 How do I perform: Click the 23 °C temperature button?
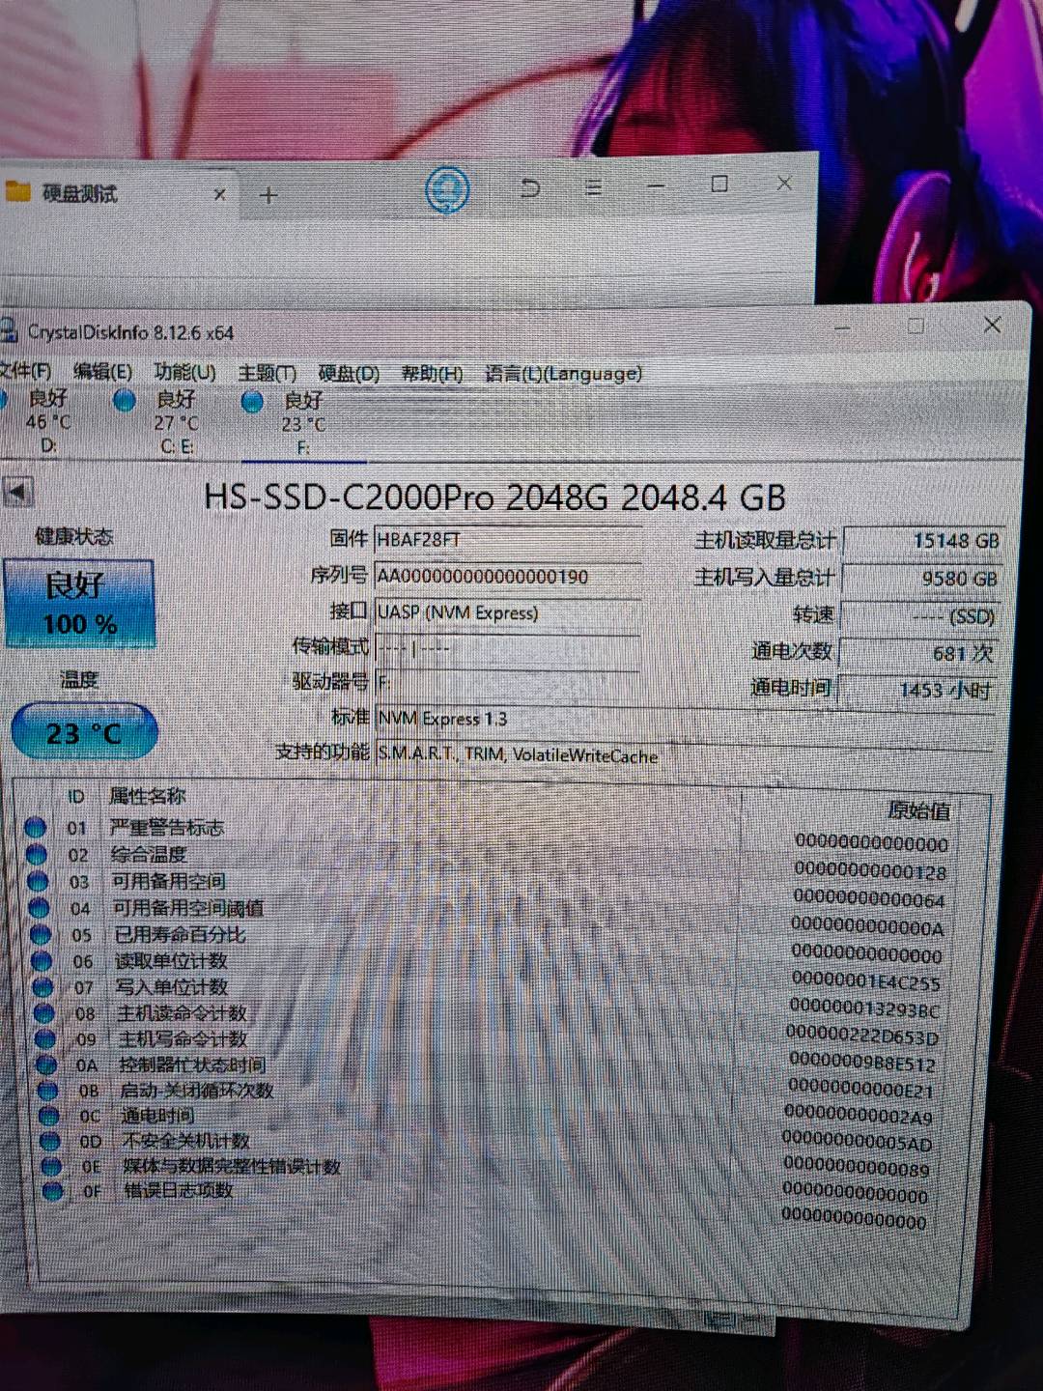click(84, 732)
